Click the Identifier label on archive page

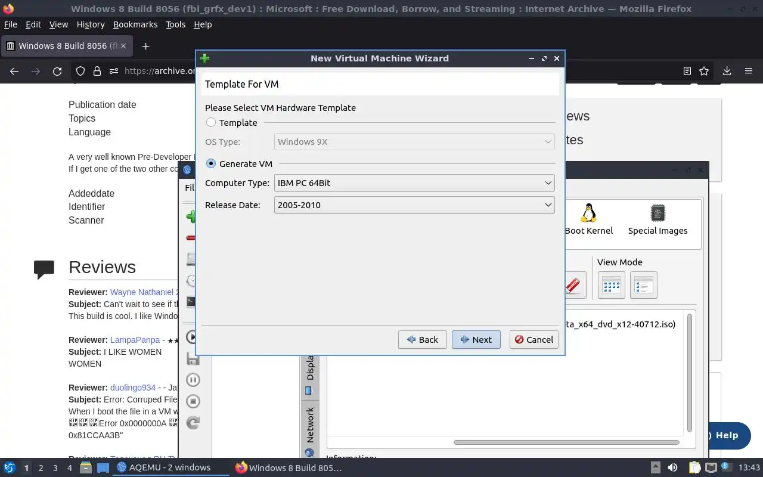tap(86, 206)
